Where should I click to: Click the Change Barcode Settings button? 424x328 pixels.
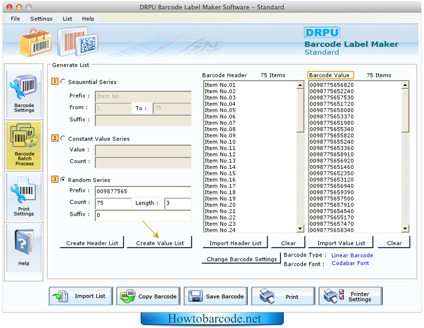pos(242,259)
